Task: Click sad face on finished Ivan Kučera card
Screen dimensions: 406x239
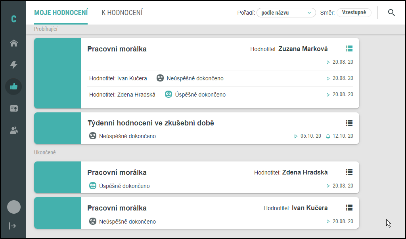Action: tap(93, 222)
